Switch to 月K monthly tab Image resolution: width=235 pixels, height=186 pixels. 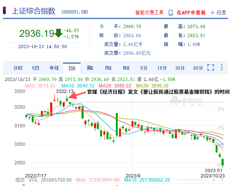pyautogui.click(x=108, y=68)
